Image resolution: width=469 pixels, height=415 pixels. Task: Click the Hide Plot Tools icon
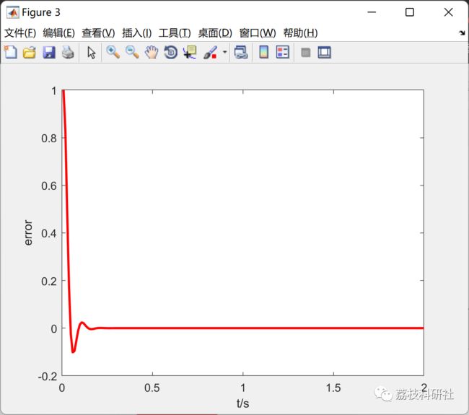(x=305, y=53)
